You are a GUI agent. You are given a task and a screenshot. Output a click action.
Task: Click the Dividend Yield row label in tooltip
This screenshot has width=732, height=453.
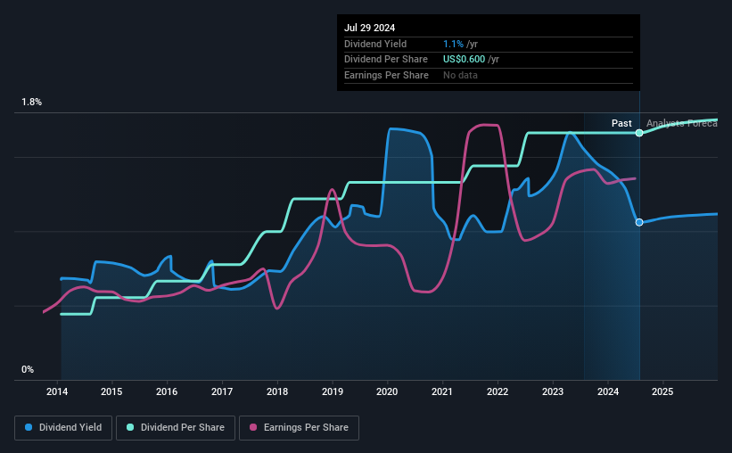(375, 44)
